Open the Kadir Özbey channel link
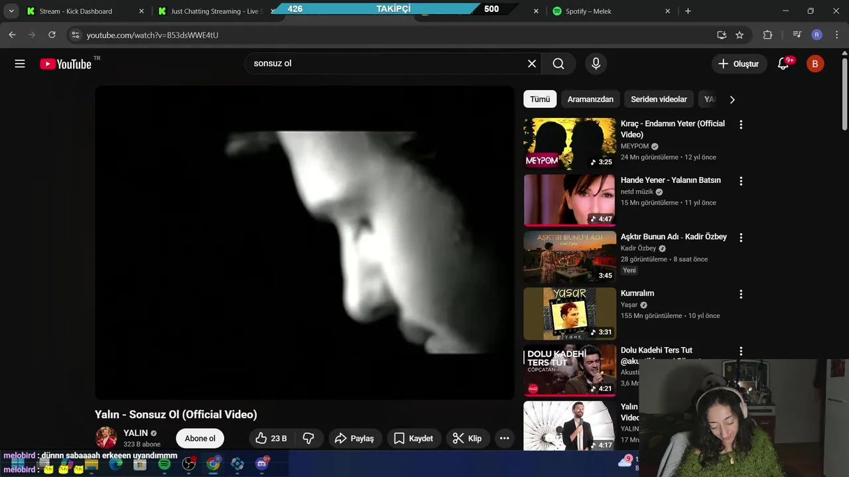The width and height of the screenshot is (849, 477). pos(638,248)
